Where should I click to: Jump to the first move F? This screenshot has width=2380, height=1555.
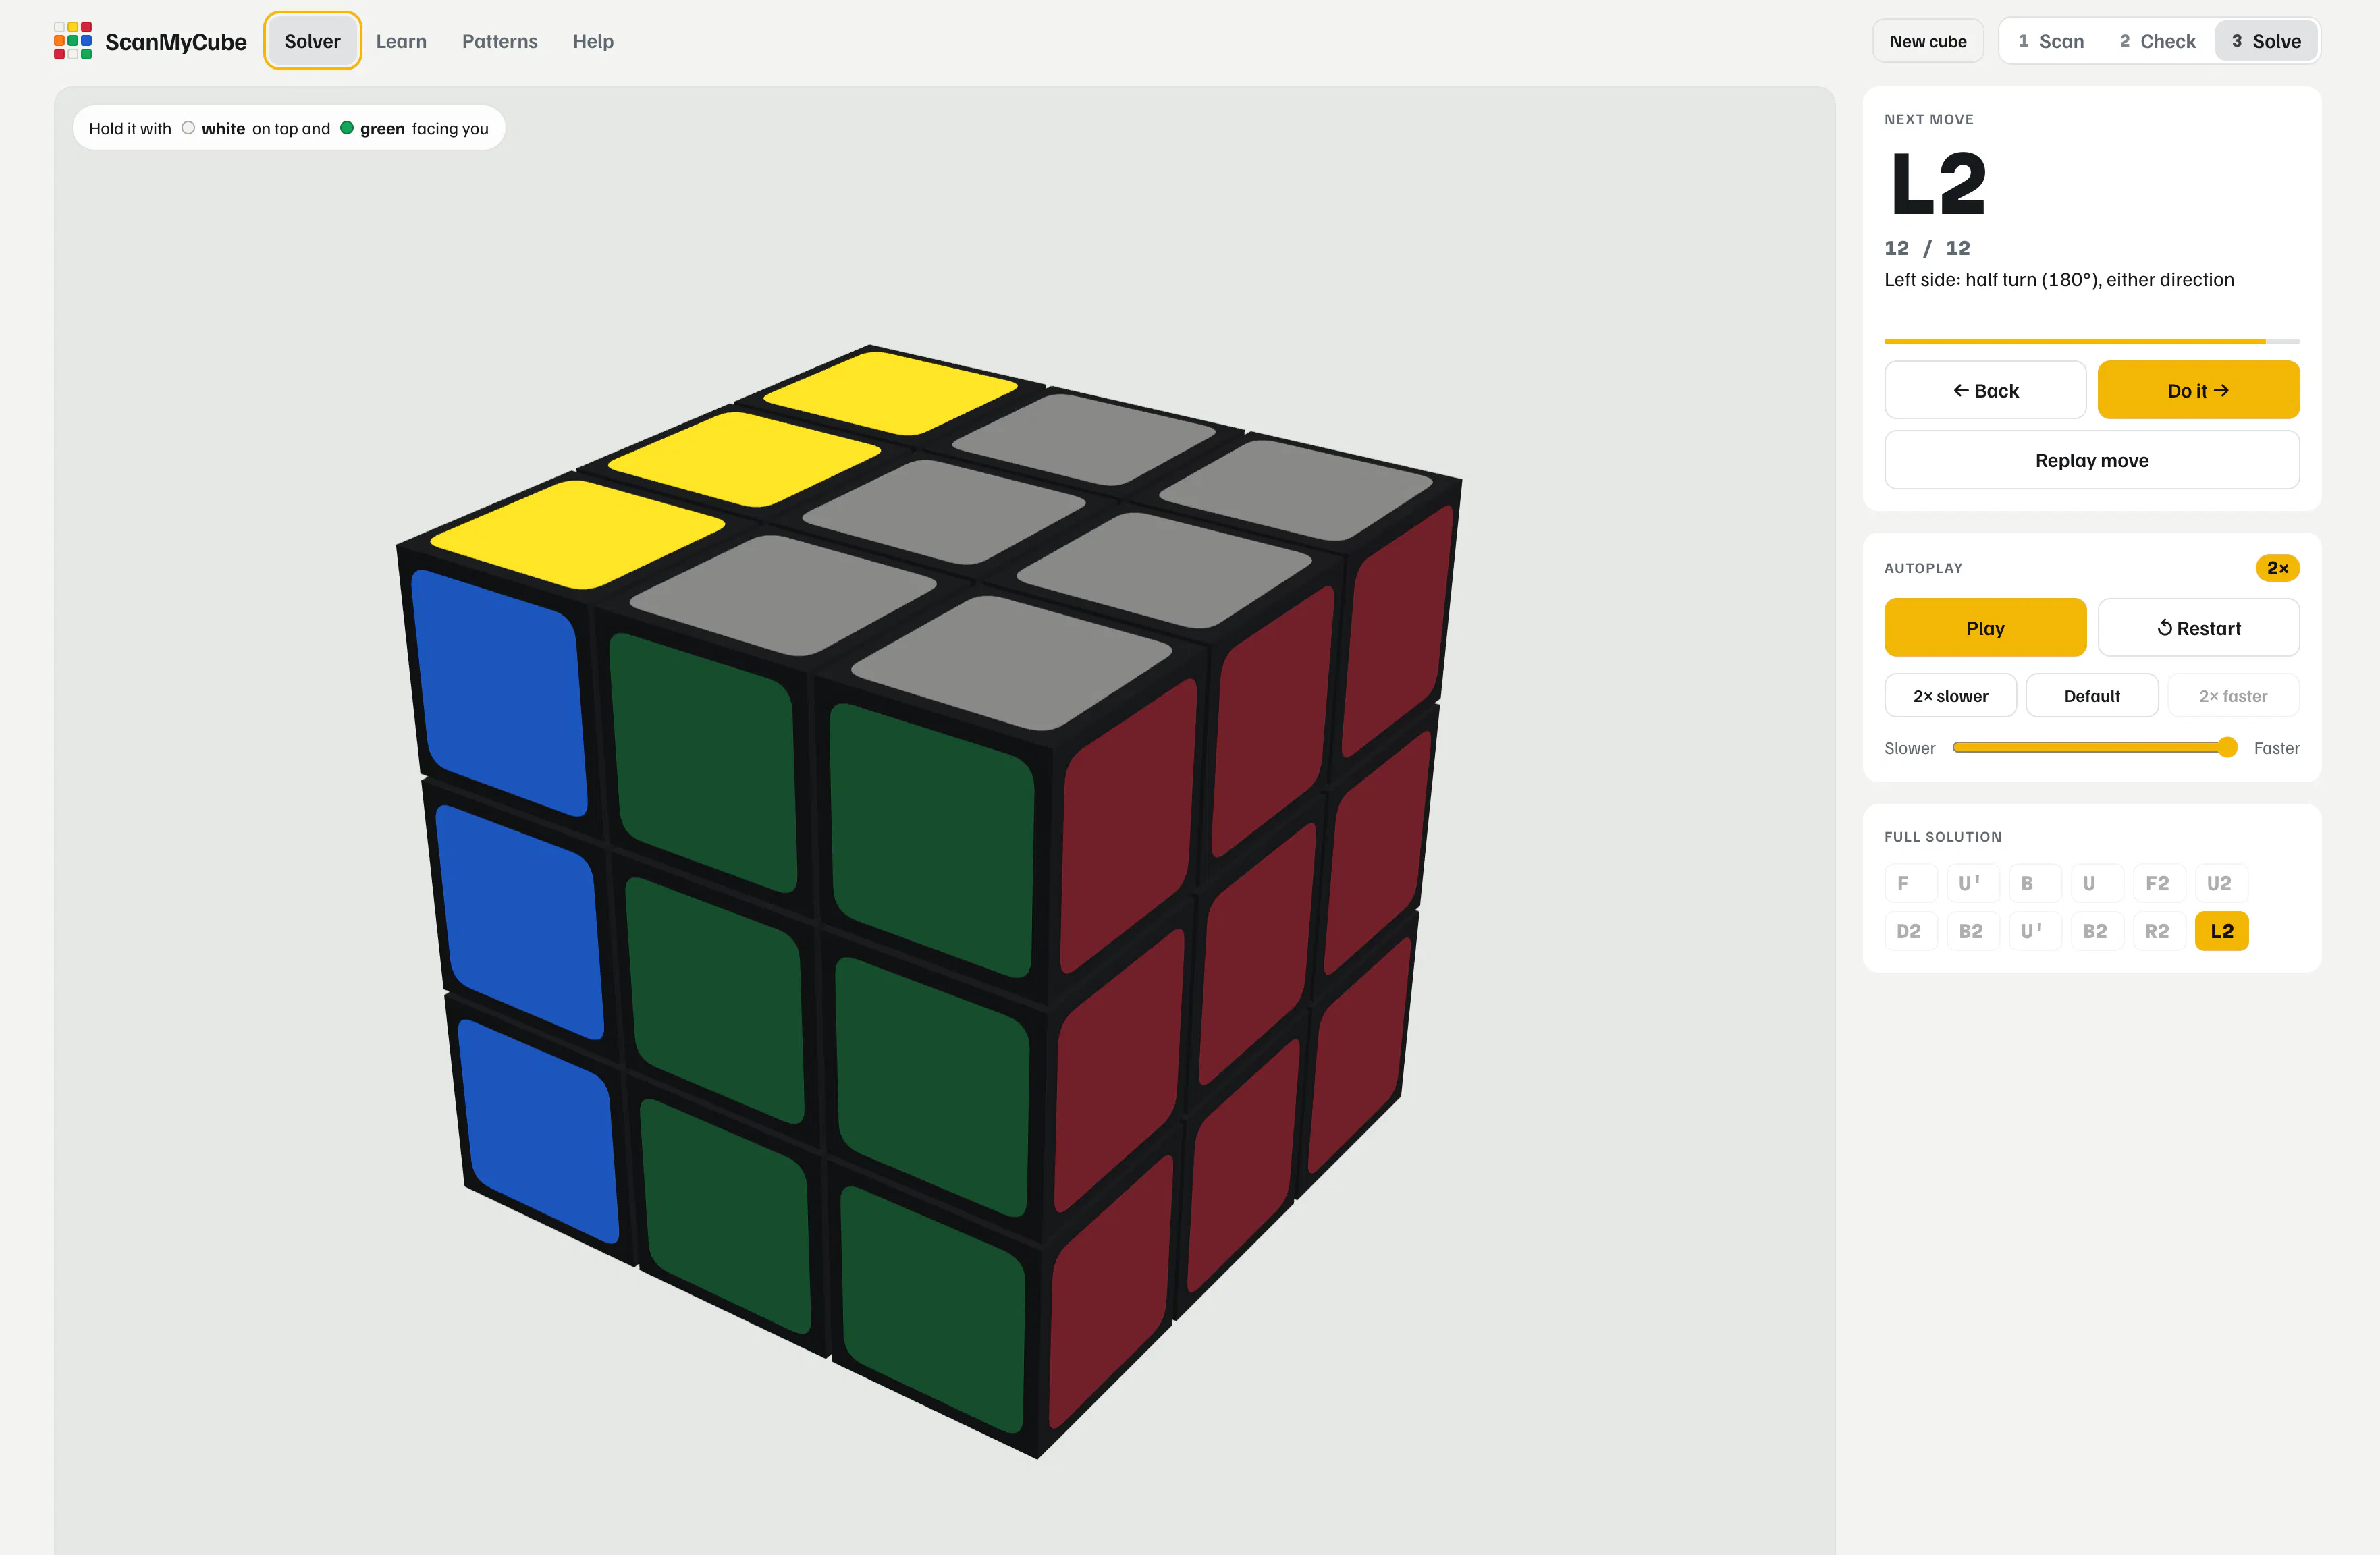pos(1911,883)
